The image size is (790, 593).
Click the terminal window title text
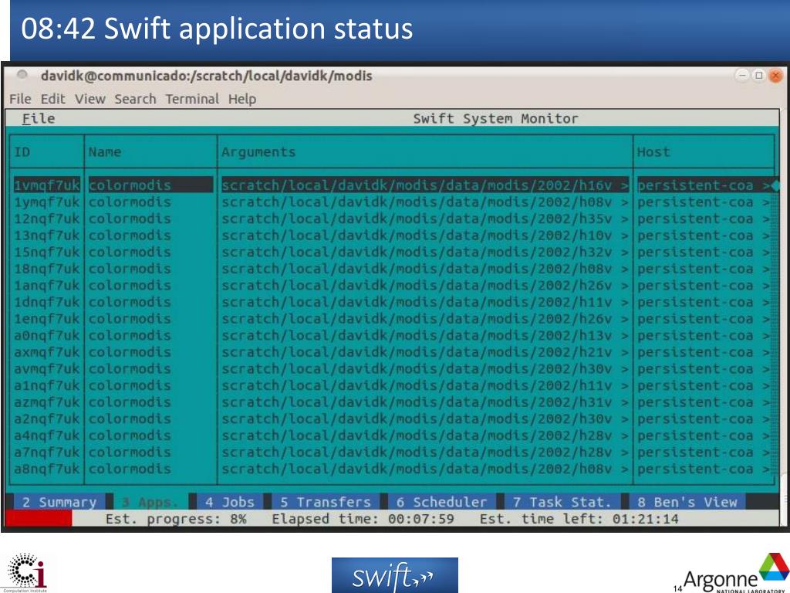[207, 76]
